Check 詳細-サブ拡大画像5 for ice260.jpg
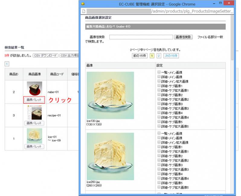This screenshot has width=241, height=196. pos(159,187)
